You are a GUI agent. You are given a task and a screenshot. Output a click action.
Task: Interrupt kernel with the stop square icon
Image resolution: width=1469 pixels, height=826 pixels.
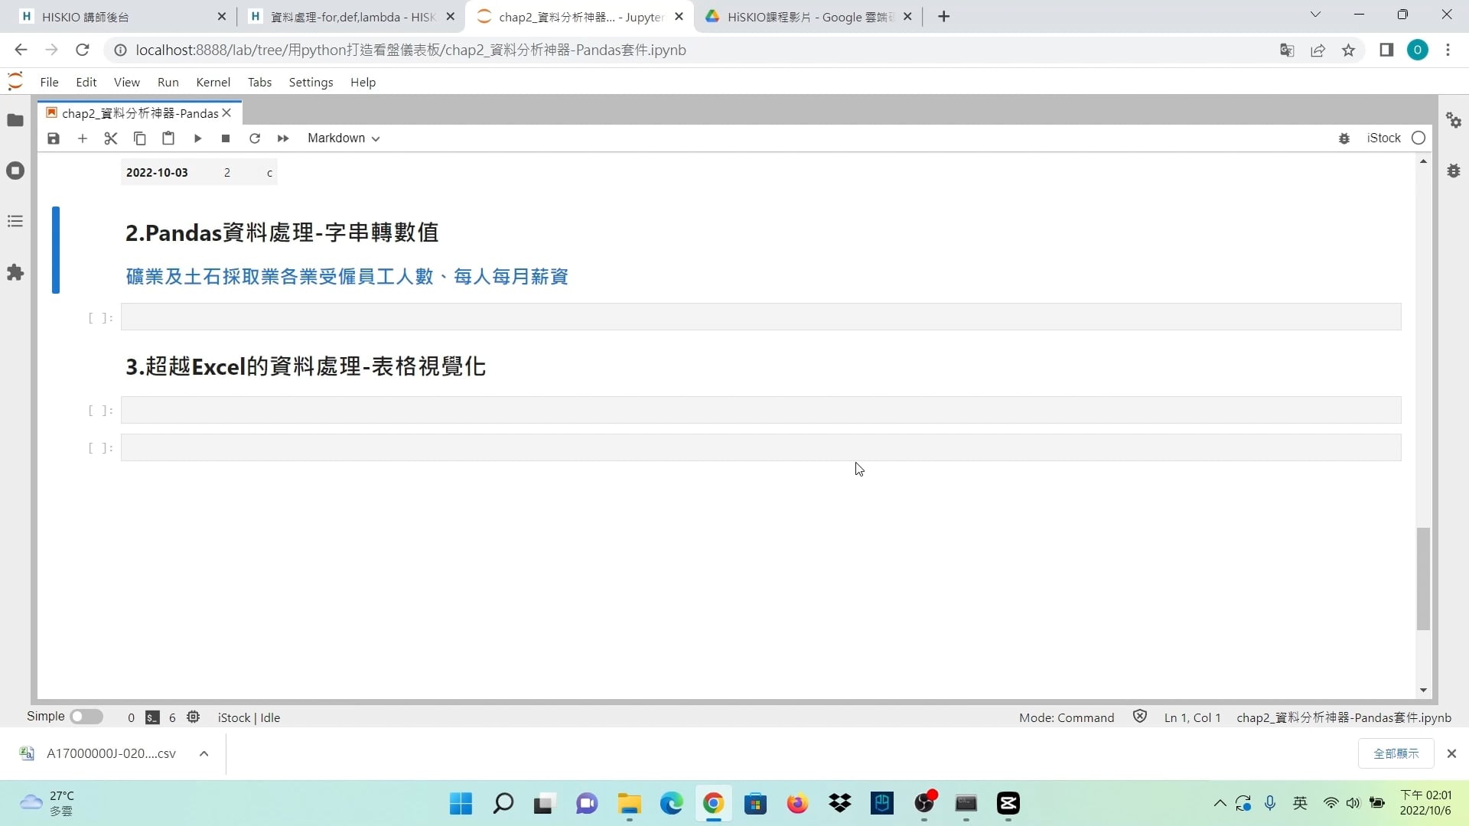[226, 138]
